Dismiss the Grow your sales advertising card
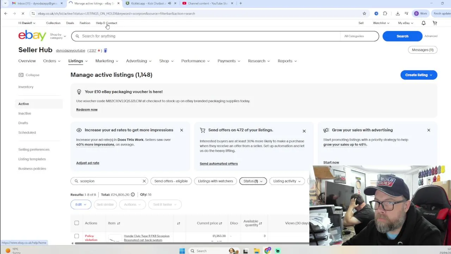 (x=429, y=130)
